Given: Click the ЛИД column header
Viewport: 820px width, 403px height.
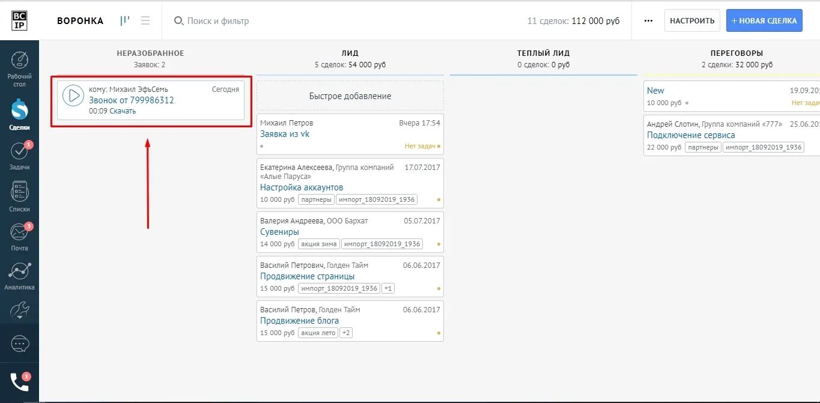Looking at the screenshot, I should tap(350, 53).
